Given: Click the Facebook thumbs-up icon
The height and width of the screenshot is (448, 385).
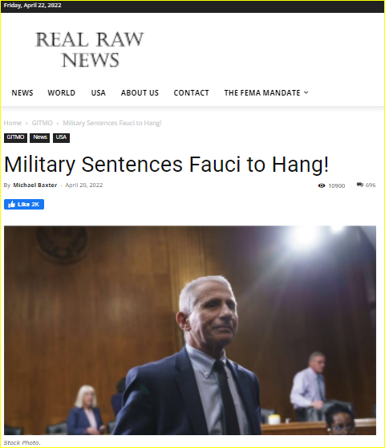Looking at the screenshot, I should click(x=12, y=204).
